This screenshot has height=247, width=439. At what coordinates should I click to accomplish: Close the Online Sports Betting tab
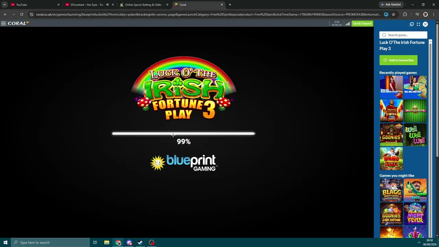pyautogui.click(x=167, y=5)
